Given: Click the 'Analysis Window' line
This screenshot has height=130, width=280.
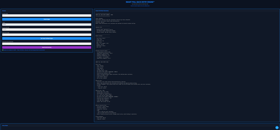Looking at the screenshot, I should point(106,32).
